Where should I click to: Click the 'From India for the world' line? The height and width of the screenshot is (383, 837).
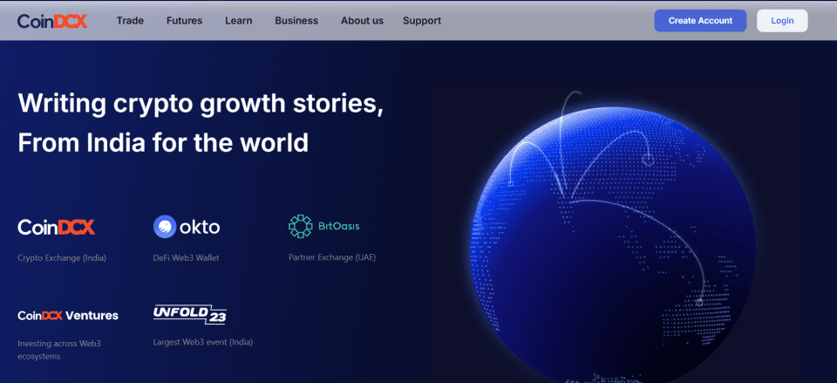[163, 142]
